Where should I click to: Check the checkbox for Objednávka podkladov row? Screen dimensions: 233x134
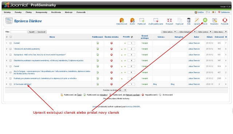click(x=11, y=60)
